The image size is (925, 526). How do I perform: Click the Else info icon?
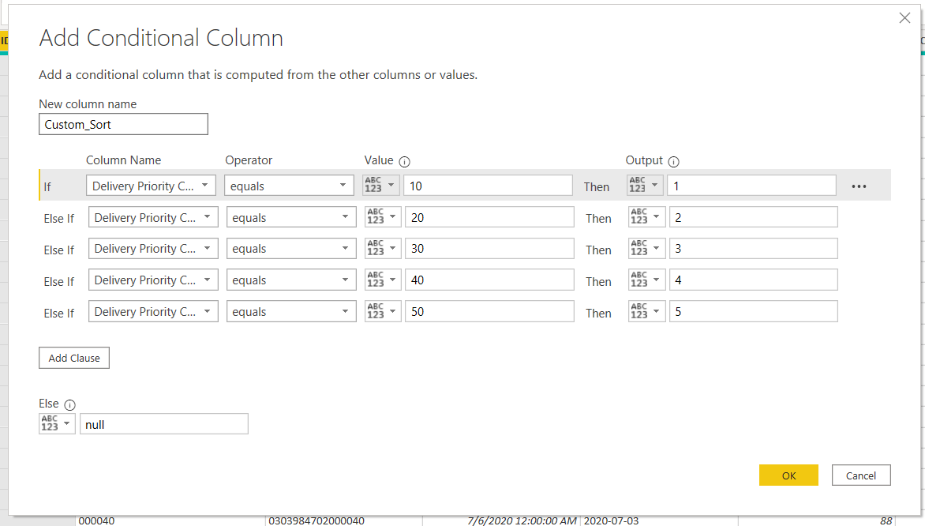pyautogui.click(x=69, y=404)
